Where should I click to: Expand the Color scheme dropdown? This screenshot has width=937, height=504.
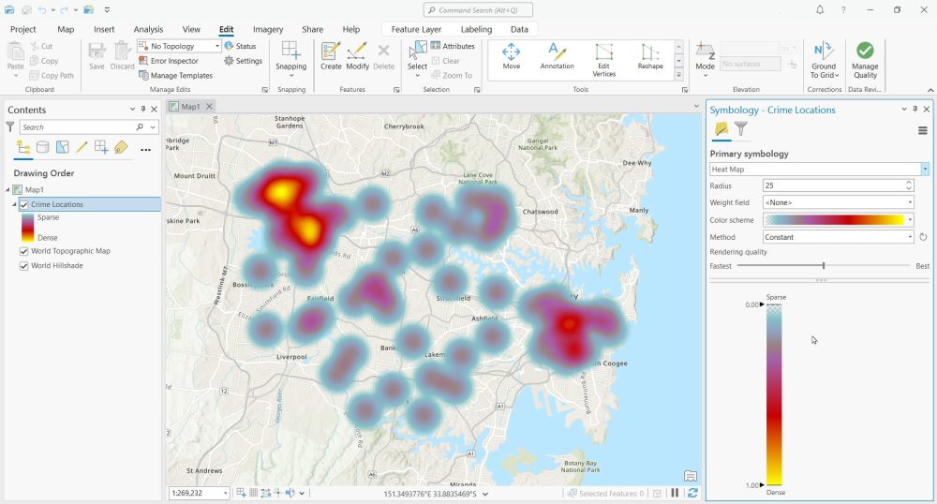(839, 220)
